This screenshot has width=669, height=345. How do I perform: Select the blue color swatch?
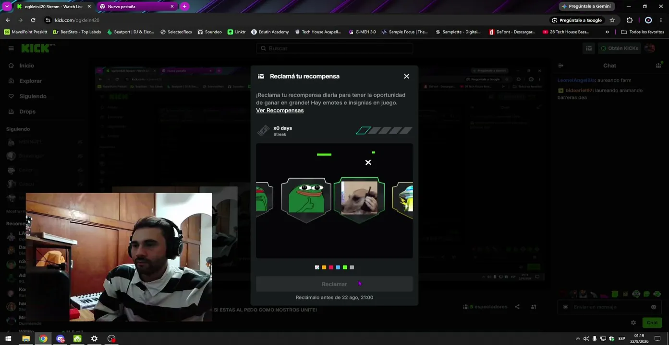click(x=338, y=267)
